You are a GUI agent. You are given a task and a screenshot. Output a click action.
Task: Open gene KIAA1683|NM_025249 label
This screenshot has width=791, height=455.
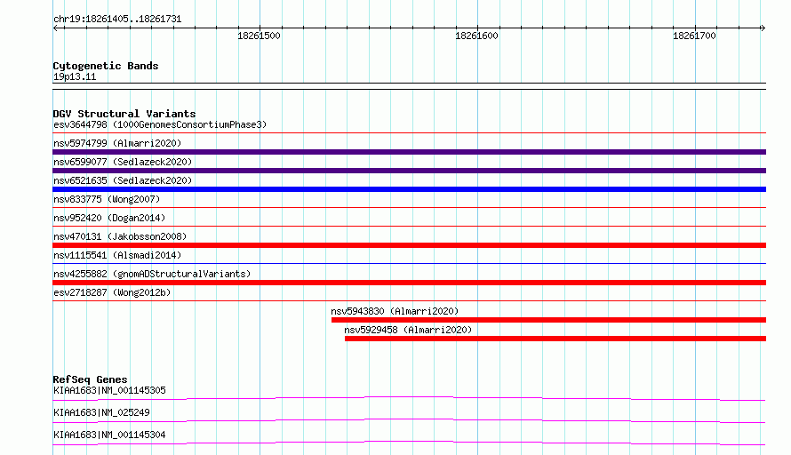[101, 412]
